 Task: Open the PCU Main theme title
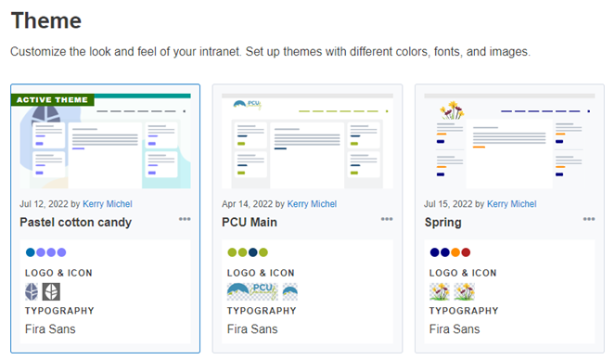click(x=250, y=223)
